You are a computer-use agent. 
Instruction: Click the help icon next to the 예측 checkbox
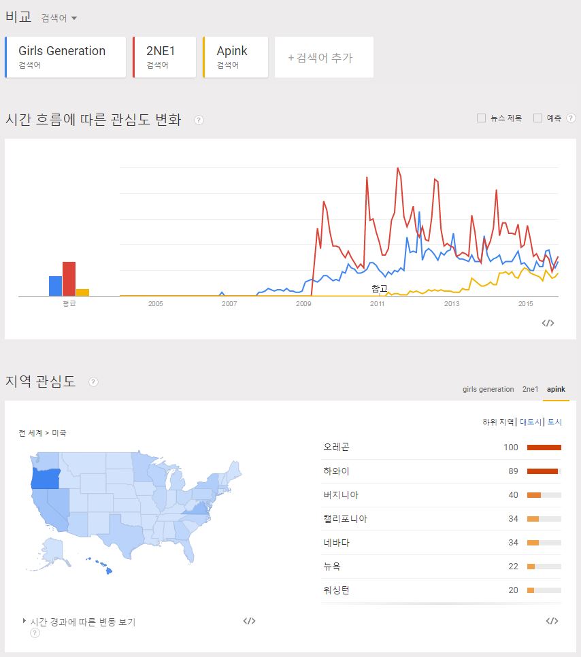pyautogui.click(x=571, y=118)
